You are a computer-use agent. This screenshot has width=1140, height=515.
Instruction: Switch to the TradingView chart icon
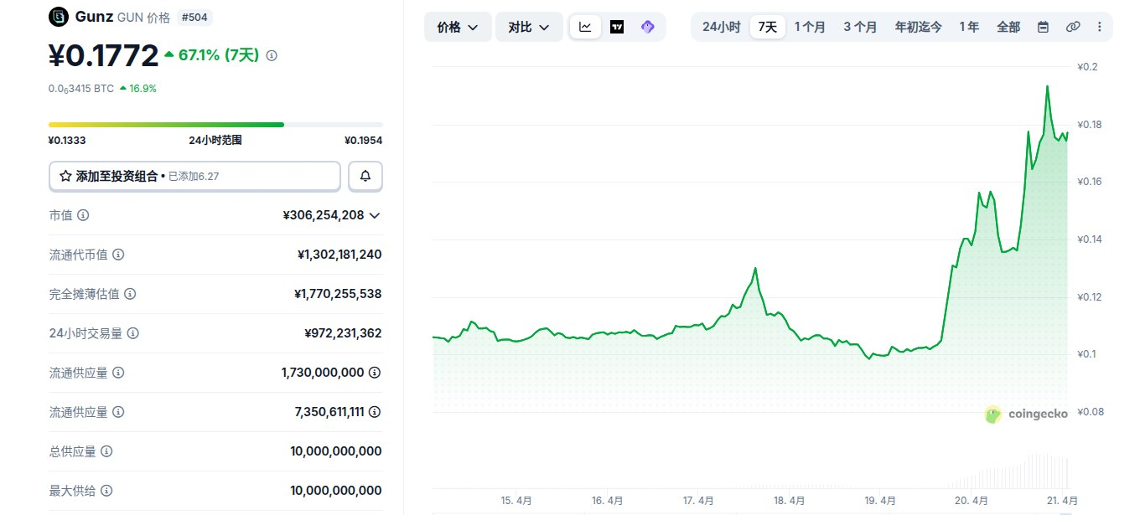(617, 27)
